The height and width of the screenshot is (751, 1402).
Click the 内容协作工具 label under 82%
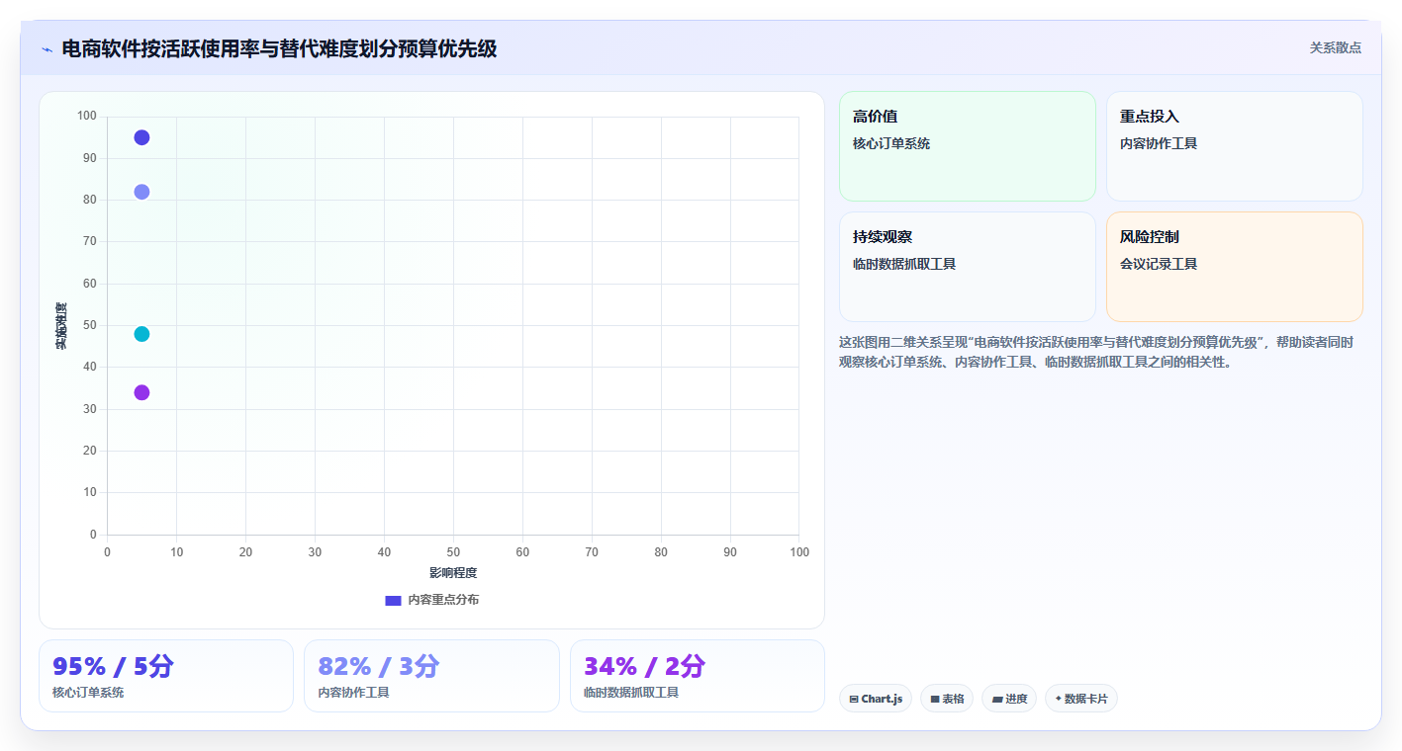[353, 693]
